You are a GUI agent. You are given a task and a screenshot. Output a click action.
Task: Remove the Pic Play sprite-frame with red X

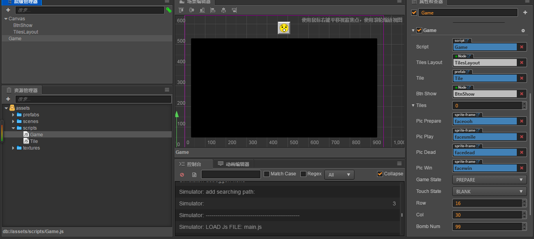point(521,137)
